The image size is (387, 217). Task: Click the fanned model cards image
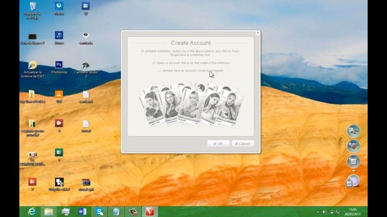pyautogui.click(x=191, y=105)
